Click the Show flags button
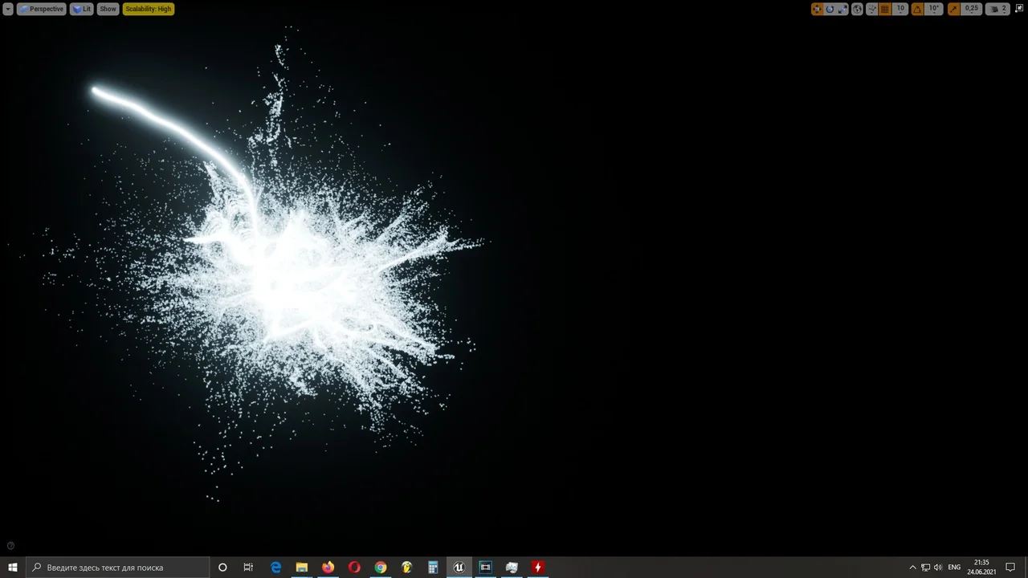 click(108, 9)
